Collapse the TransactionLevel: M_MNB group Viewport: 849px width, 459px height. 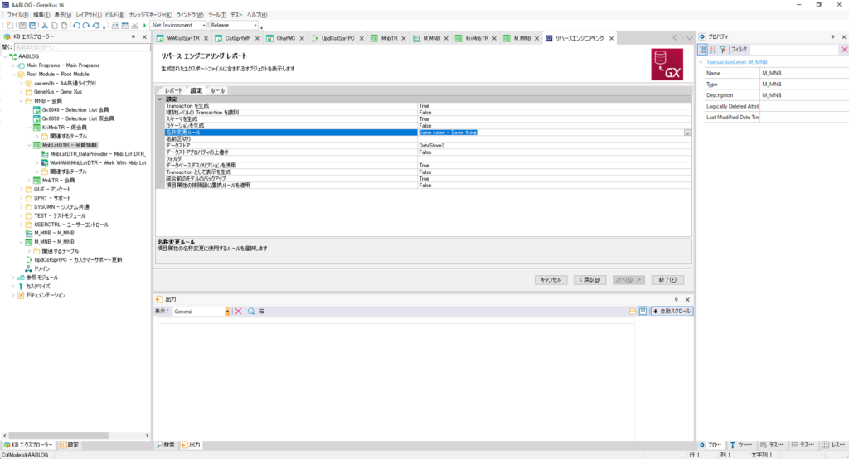click(x=701, y=62)
